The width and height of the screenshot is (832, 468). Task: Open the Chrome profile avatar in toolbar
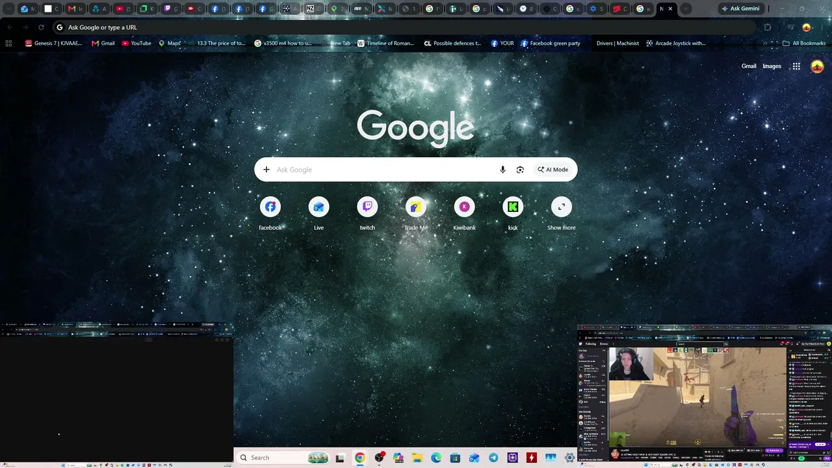[807, 27]
